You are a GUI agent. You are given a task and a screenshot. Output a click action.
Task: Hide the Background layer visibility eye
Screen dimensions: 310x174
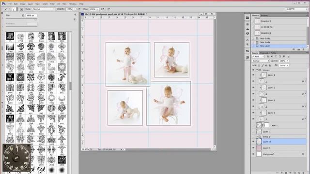pos(253,154)
